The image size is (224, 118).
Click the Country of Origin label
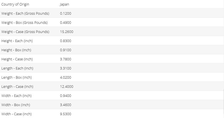click(15, 4)
